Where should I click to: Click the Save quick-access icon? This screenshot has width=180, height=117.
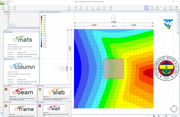[8, 1]
